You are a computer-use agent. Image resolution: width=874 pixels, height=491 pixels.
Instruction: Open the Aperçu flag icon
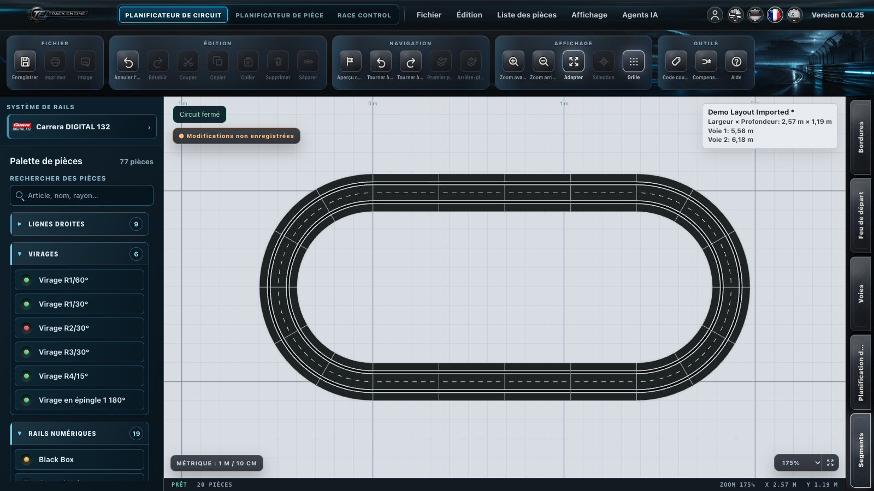pyautogui.click(x=350, y=62)
